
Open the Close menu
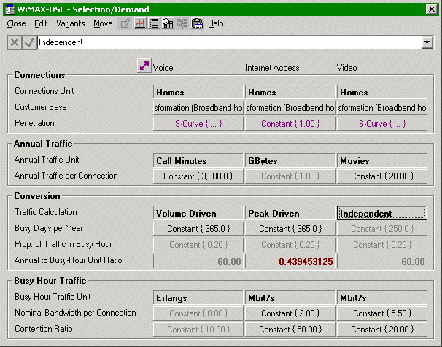coord(16,23)
